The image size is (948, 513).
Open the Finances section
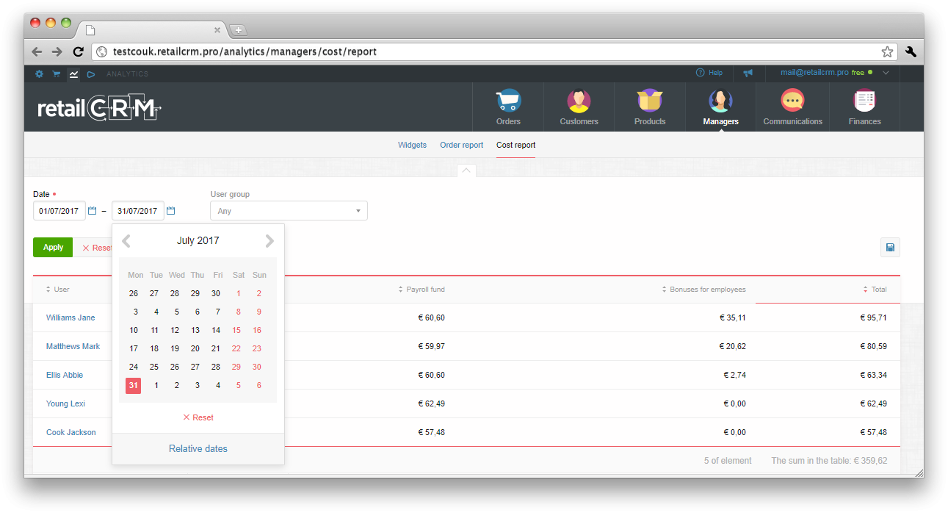(x=865, y=107)
